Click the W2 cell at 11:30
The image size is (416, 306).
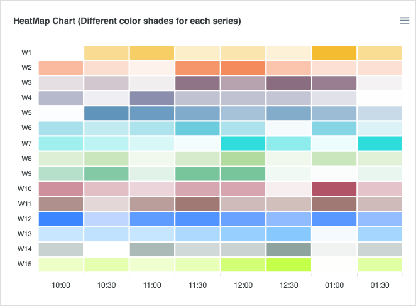tap(197, 68)
